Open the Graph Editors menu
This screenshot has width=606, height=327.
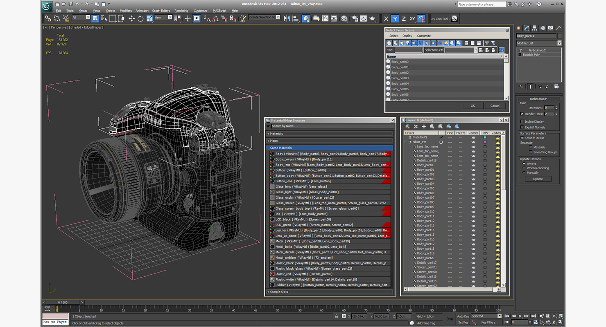pos(161,11)
